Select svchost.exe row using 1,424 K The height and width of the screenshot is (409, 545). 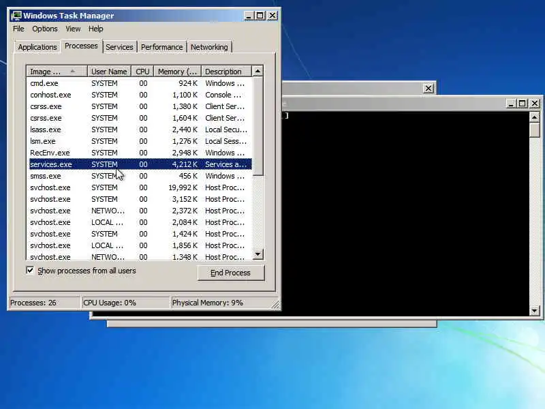tap(140, 234)
